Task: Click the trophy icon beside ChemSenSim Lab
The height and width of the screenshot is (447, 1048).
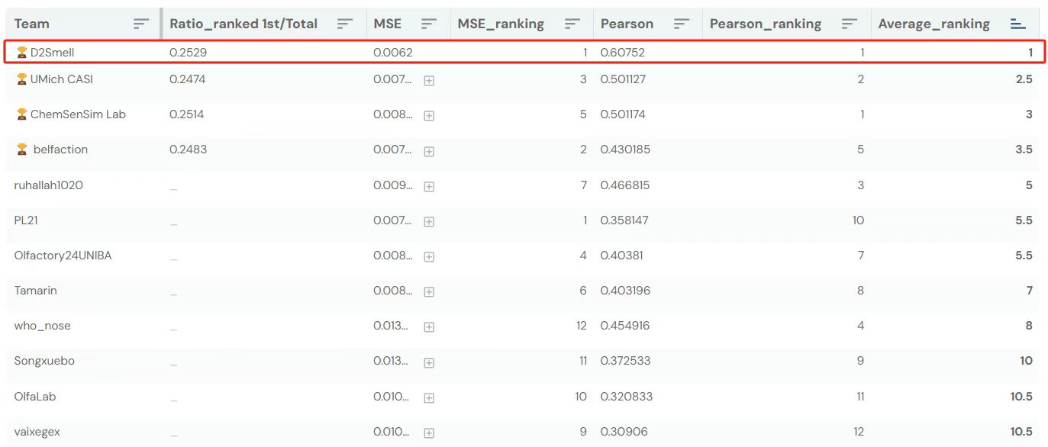Action: point(21,114)
